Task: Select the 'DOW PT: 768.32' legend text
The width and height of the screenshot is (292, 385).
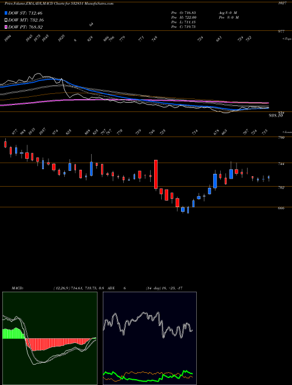Action: tap(26, 27)
